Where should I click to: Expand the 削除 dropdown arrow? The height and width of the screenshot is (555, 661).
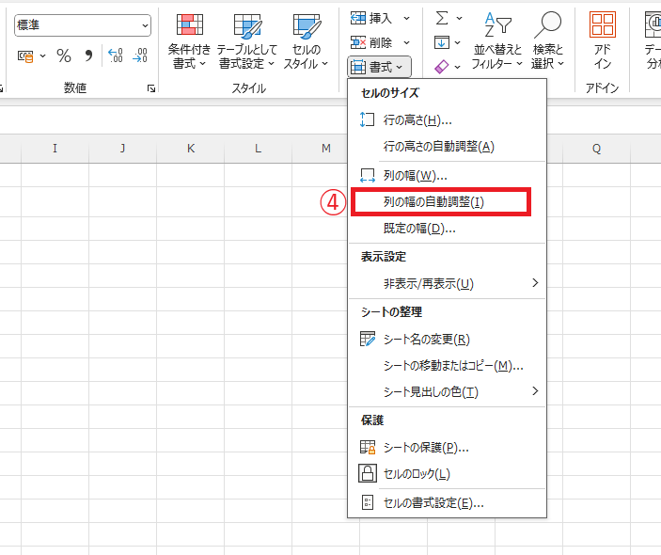coord(406,42)
